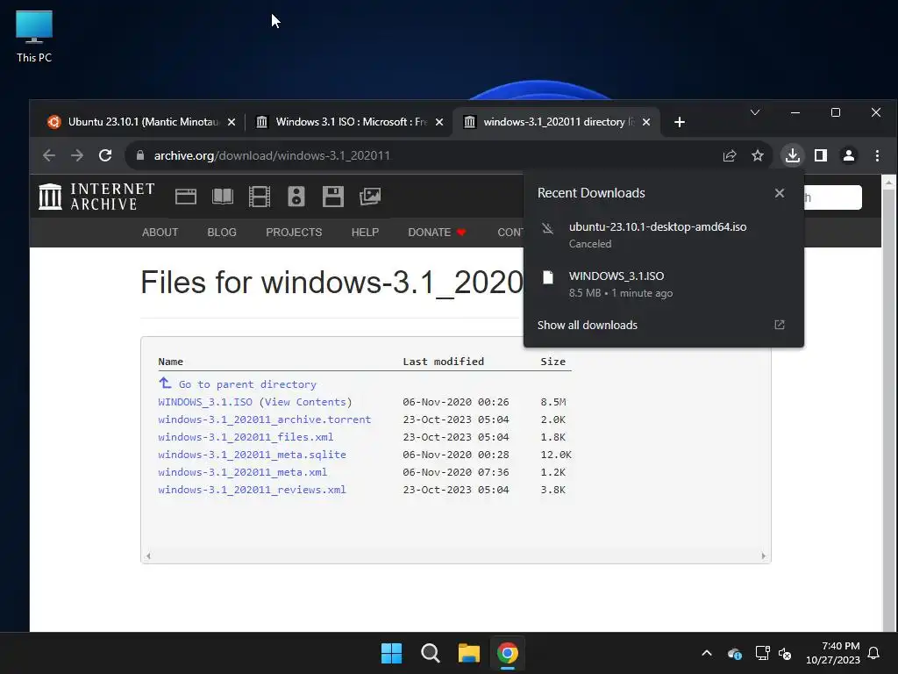Image resolution: width=898 pixels, height=674 pixels.
Task: Open Chrome side panel
Action: click(x=821, y=155)
